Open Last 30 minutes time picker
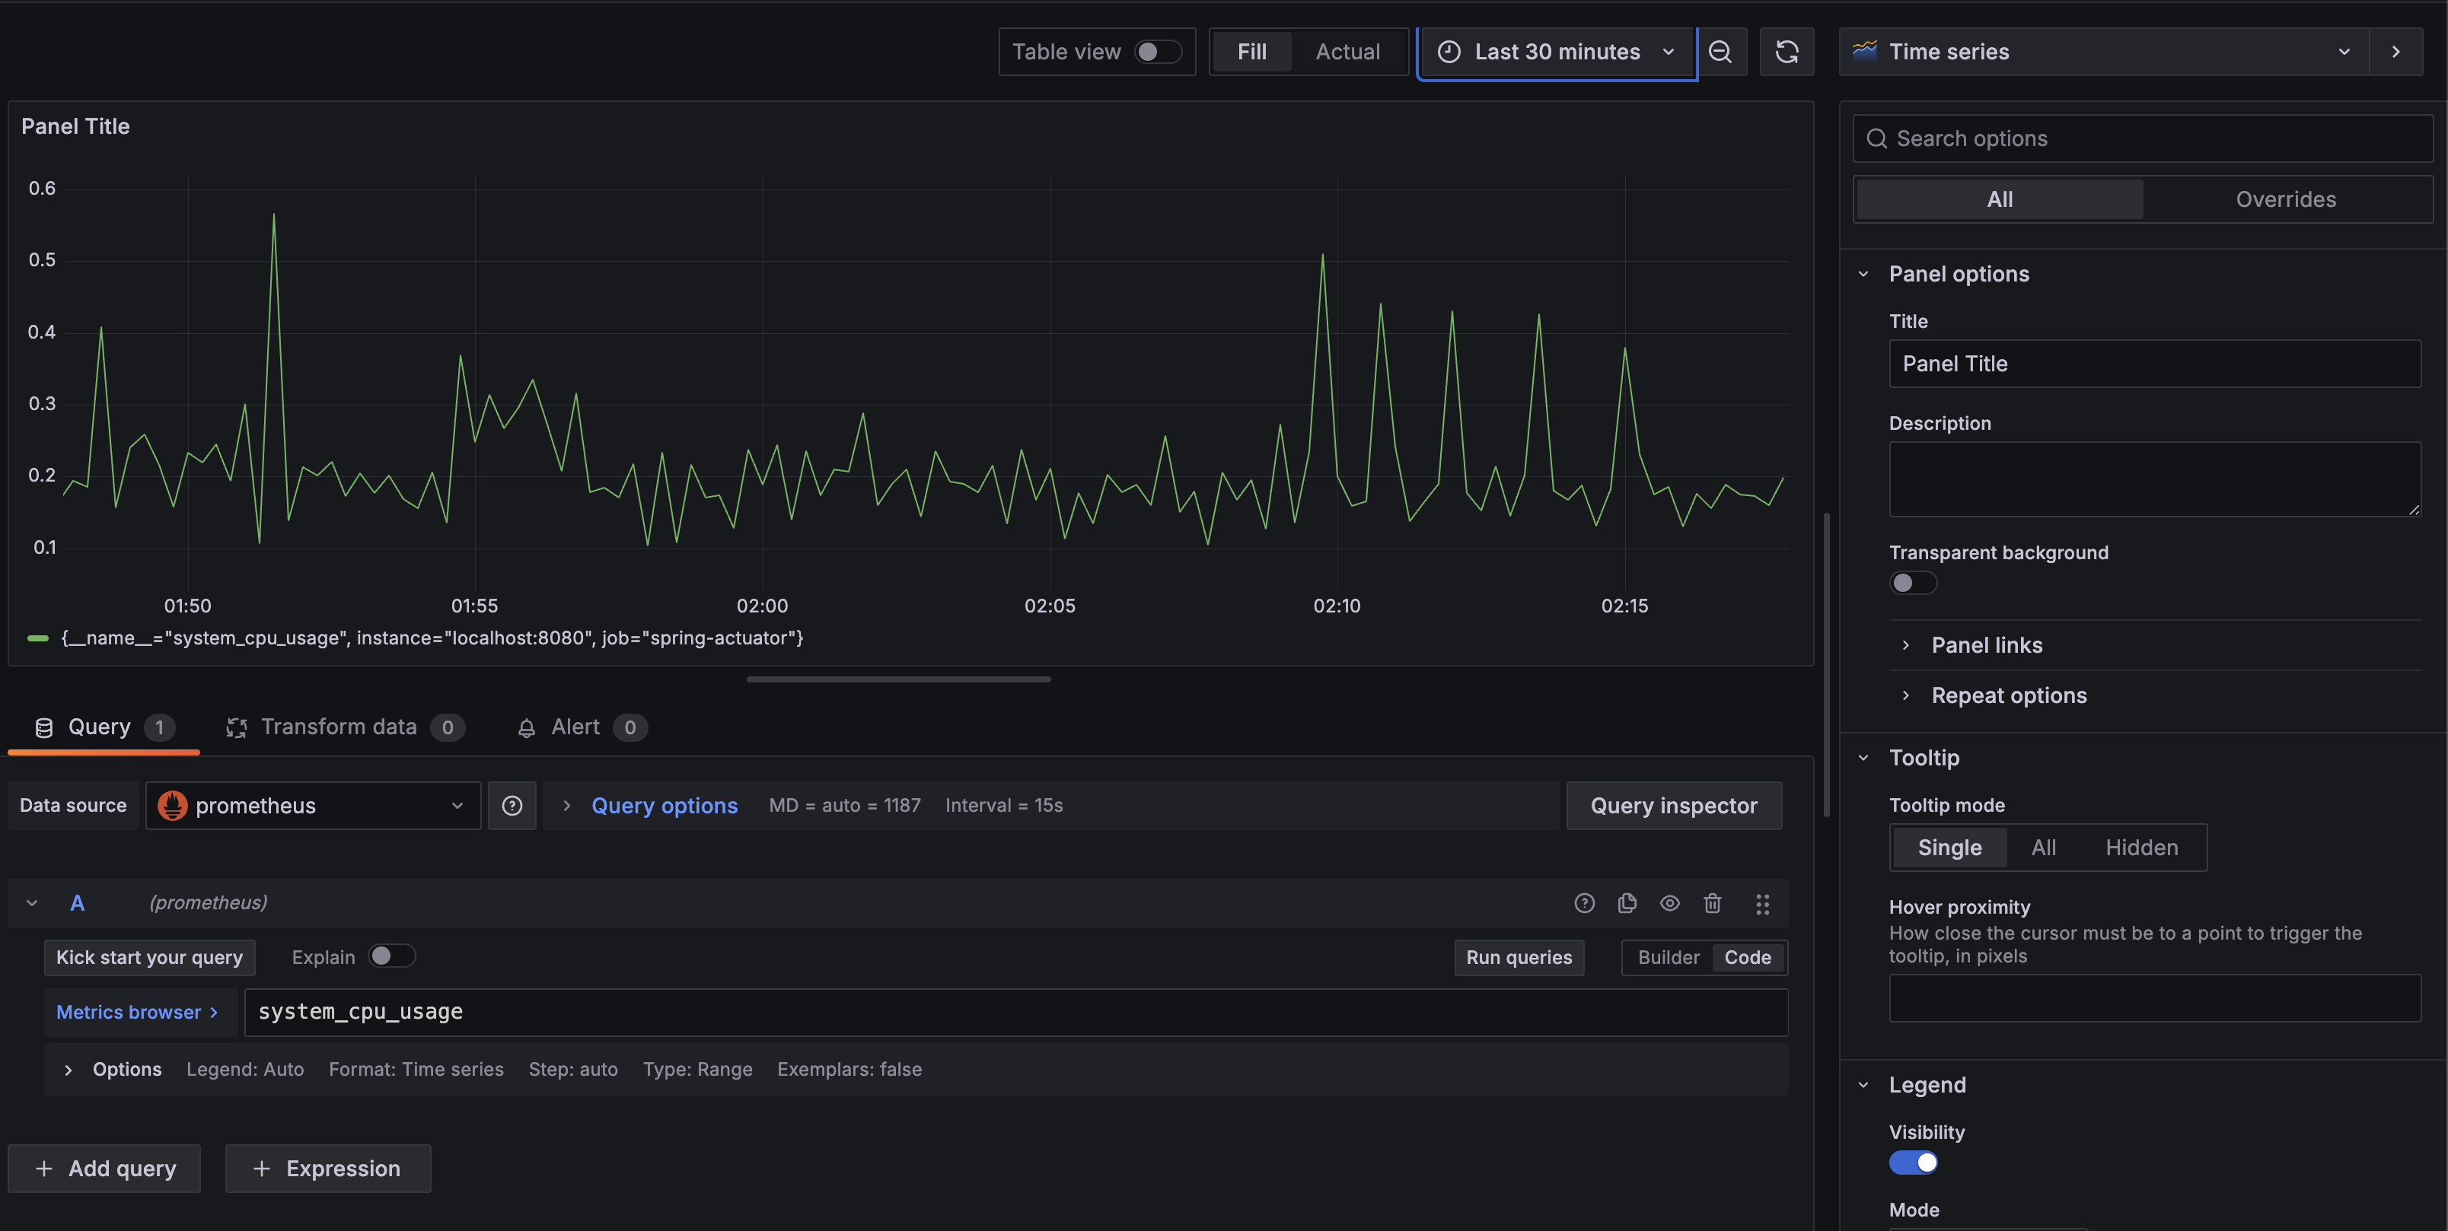2448x1231 pixels. click(x=1557, y=51)
